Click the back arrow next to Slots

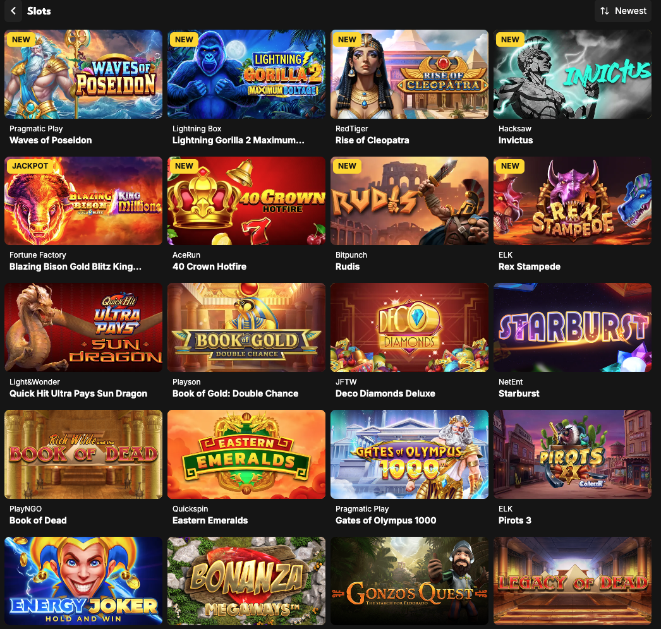click(13, 11)
